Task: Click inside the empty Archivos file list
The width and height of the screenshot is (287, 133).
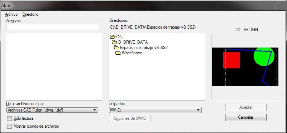Action: [54, 67]
